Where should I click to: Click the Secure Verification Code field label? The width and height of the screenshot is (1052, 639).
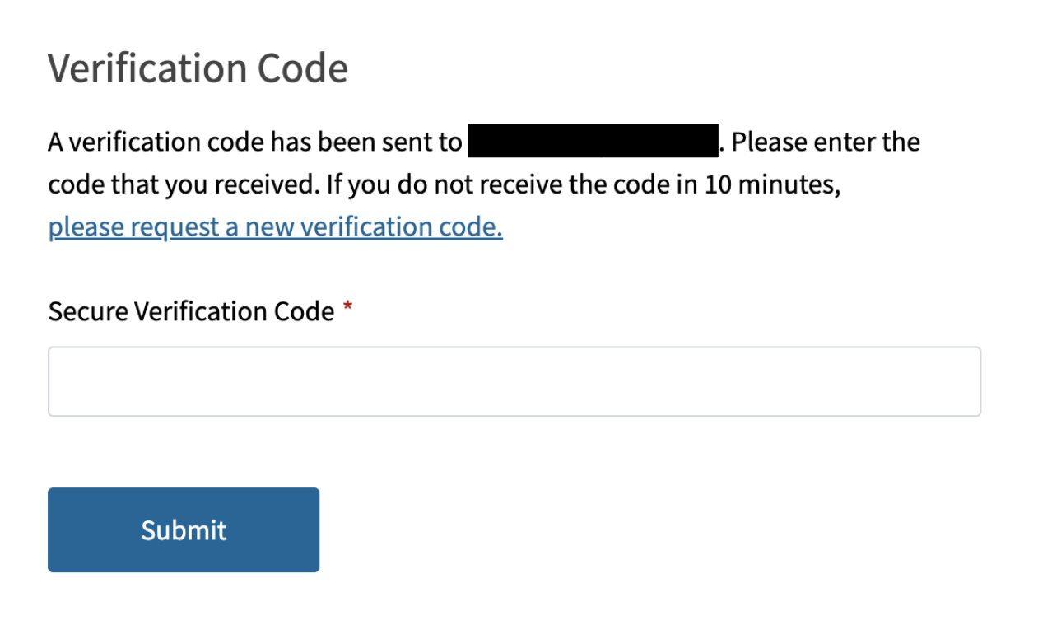pos(191,311)
